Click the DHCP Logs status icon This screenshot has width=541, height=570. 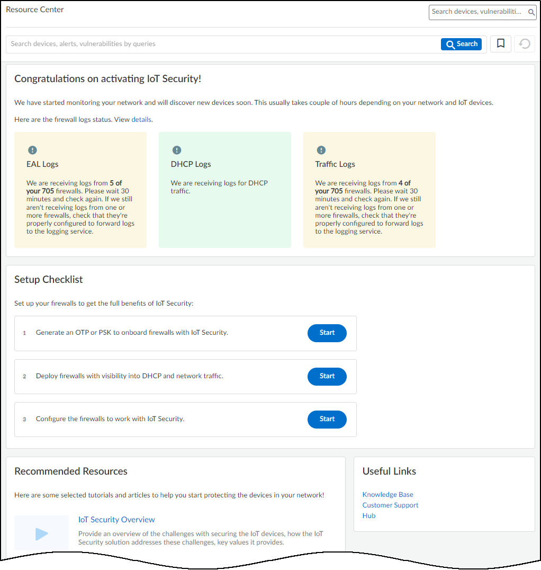177,150
